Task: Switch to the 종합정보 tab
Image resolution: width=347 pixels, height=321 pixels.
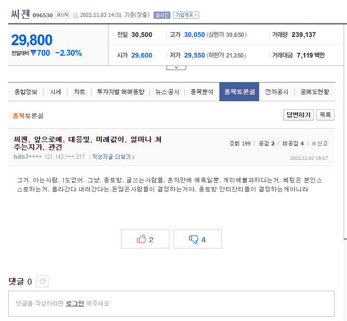Action: tap(26, 92)
